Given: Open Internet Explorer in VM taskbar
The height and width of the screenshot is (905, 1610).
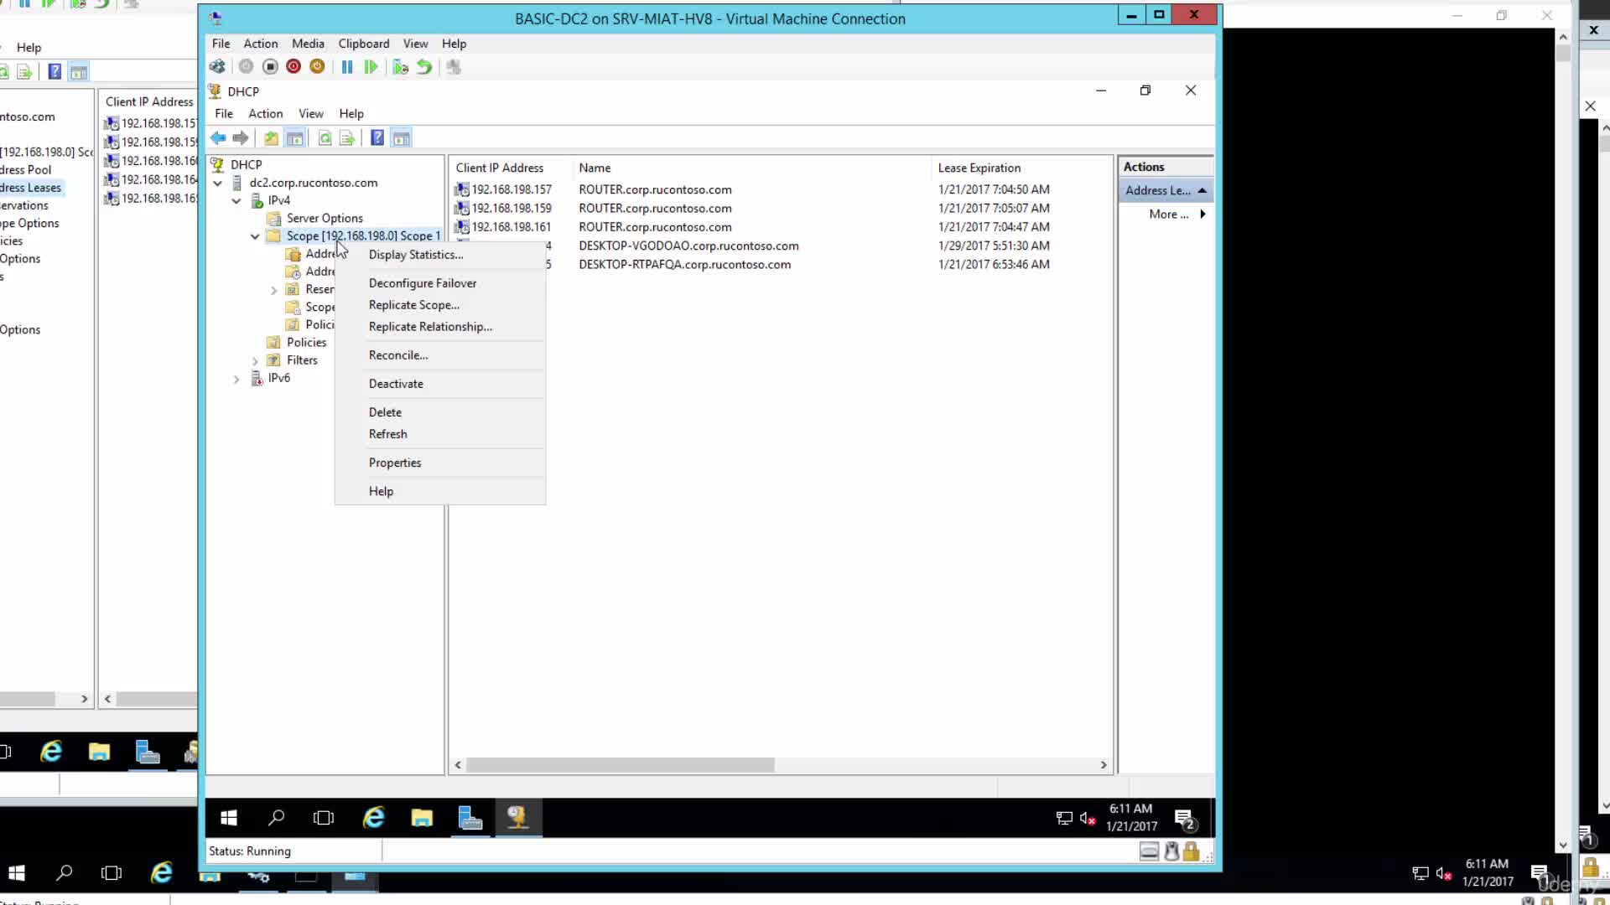Looking at the screenshot, I should pyautogui.click(x=373, y=818).
